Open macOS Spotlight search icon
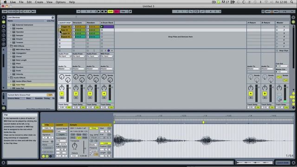297x167 pixels. coord(292,2)
